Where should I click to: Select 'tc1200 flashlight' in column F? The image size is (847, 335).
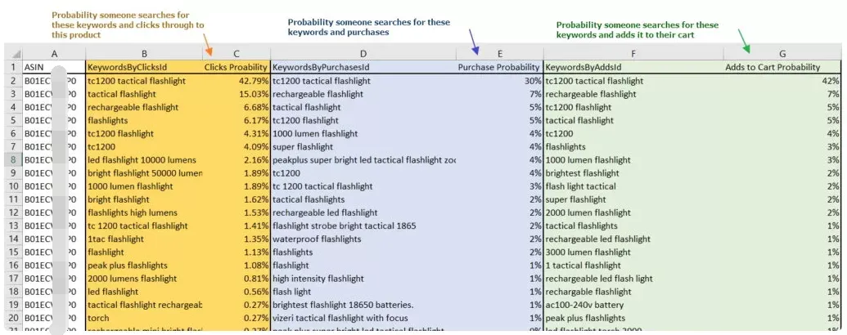coord(633,107)
